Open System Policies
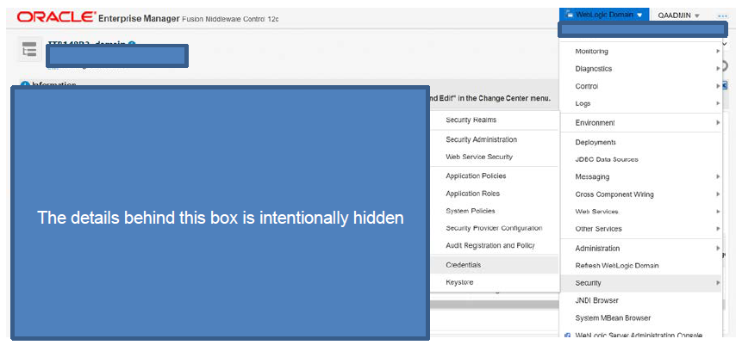 [495, 211]
